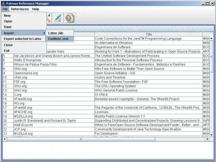Select 'Working for Free ?' title cell
Viewport: 216px width, 162px height.
(148, 52)
